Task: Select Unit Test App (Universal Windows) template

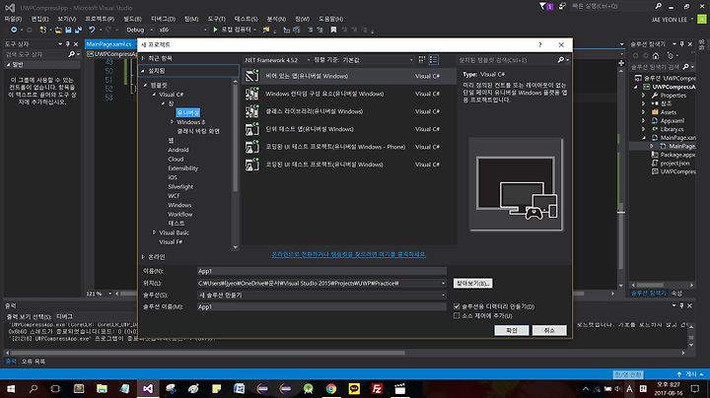Action: click(349, 129)
